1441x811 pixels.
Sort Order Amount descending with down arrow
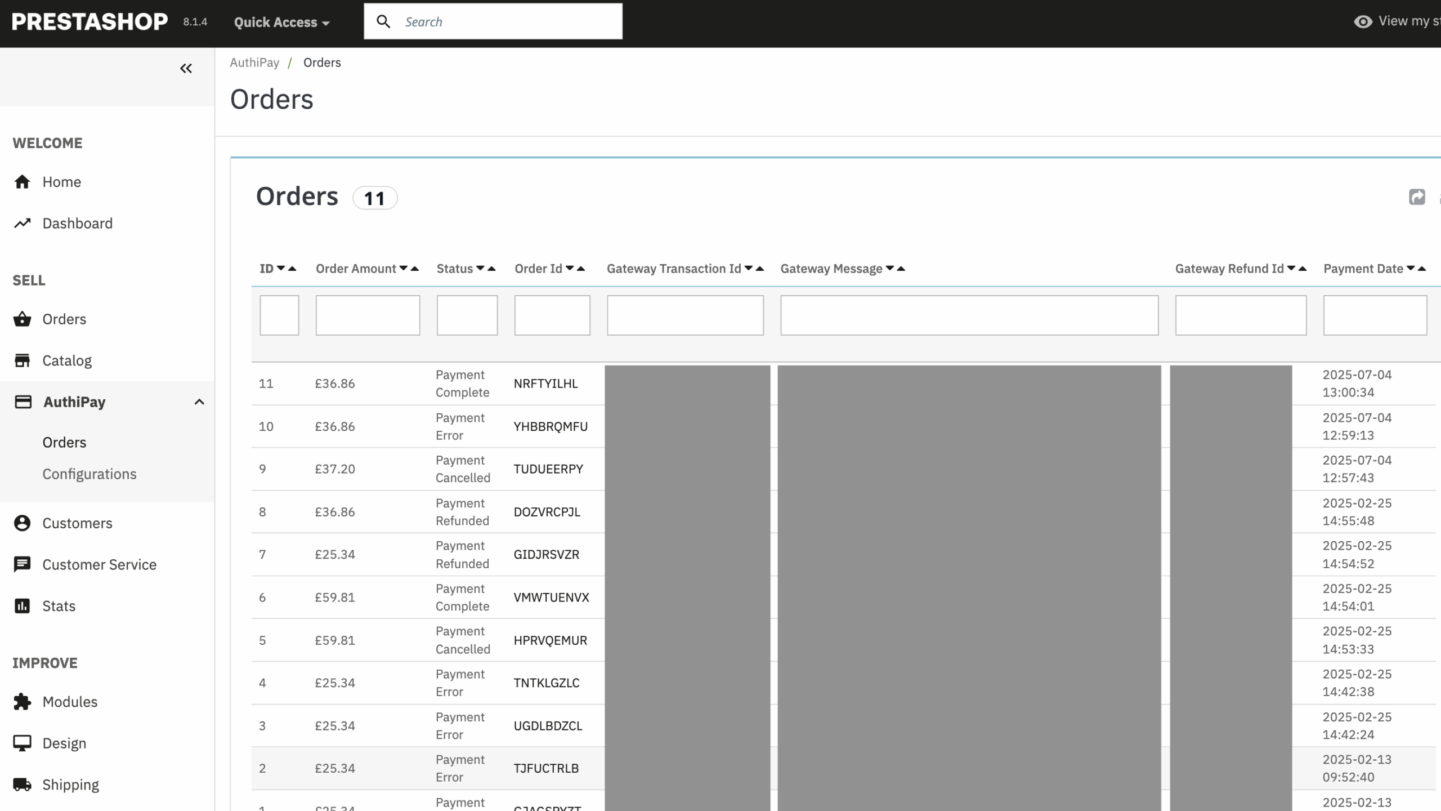403,269
